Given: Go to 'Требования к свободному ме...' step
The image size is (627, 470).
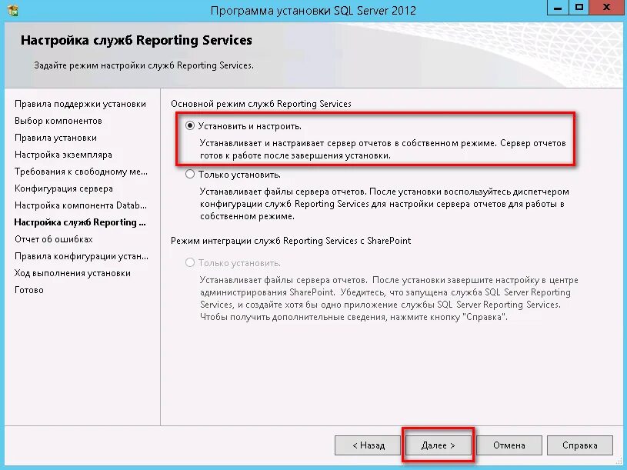Looking at the screenshot, I should click(81, 172).
